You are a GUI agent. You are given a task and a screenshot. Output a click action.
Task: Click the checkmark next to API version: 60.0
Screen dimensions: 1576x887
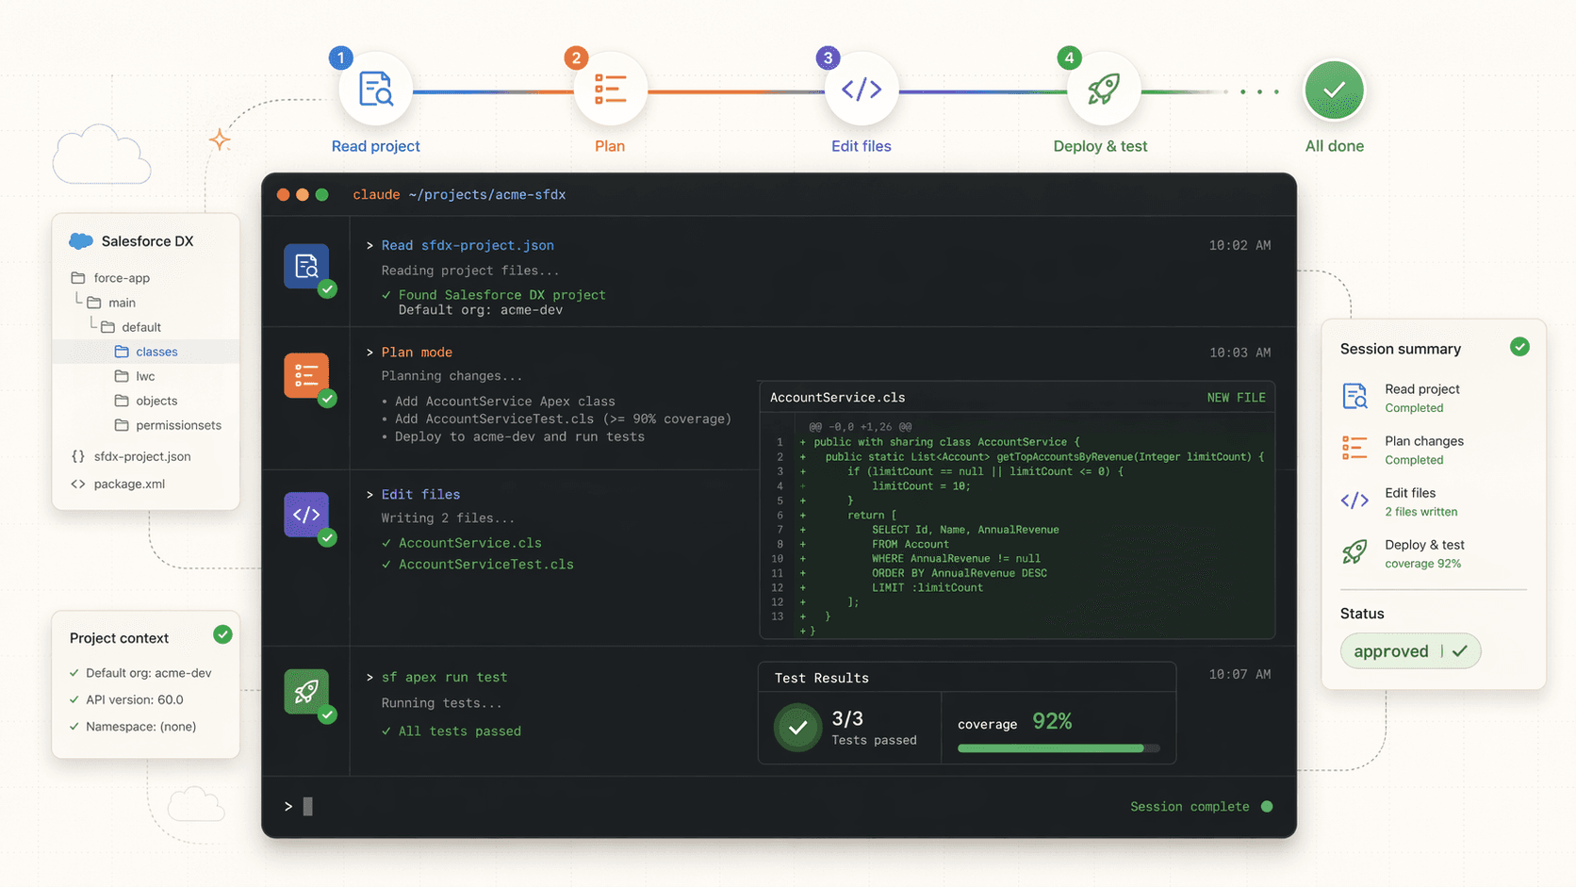coord(74,699)
